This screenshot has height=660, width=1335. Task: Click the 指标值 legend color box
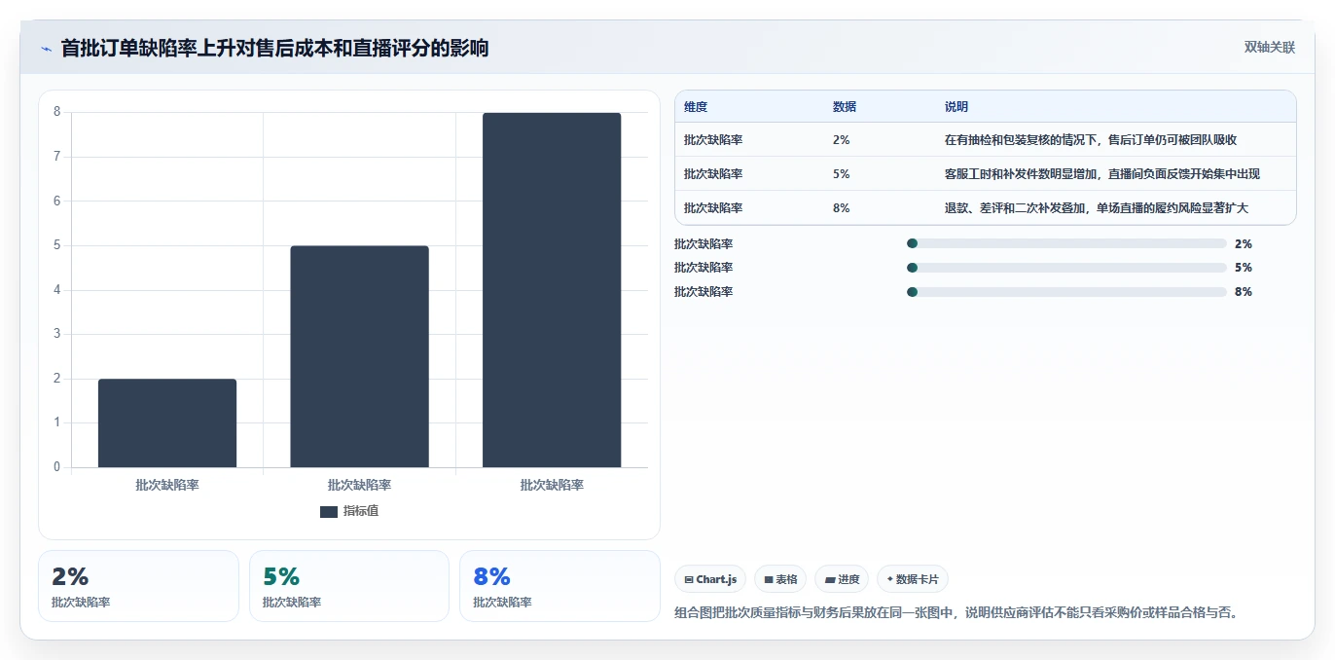329,511
